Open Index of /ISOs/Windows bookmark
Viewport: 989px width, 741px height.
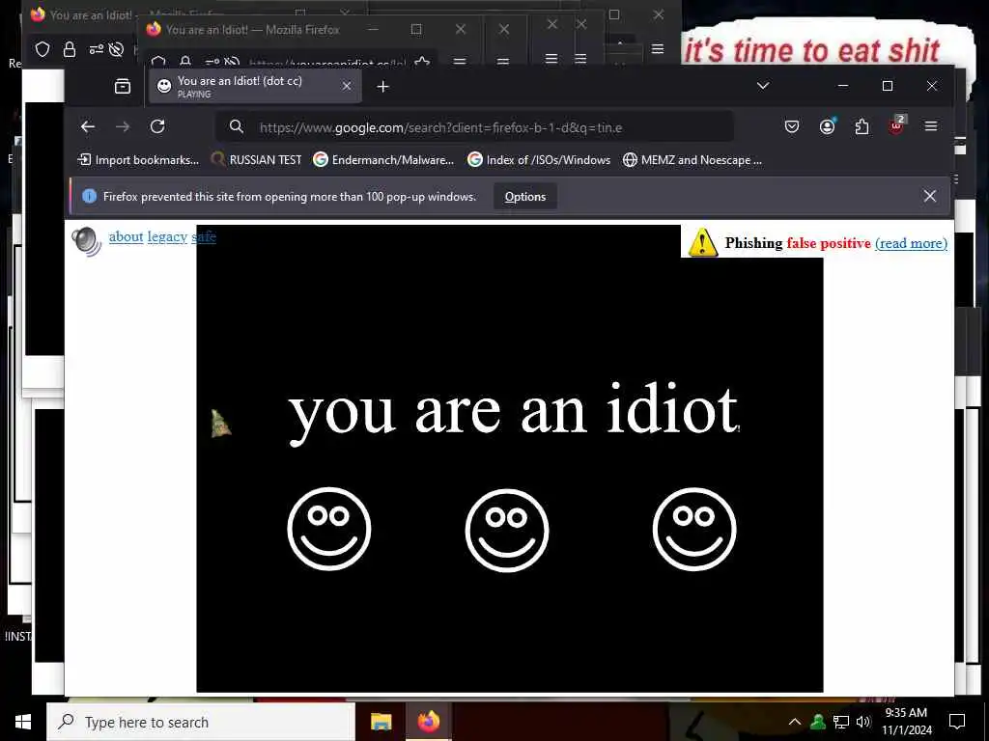click(x=539, y=160)
